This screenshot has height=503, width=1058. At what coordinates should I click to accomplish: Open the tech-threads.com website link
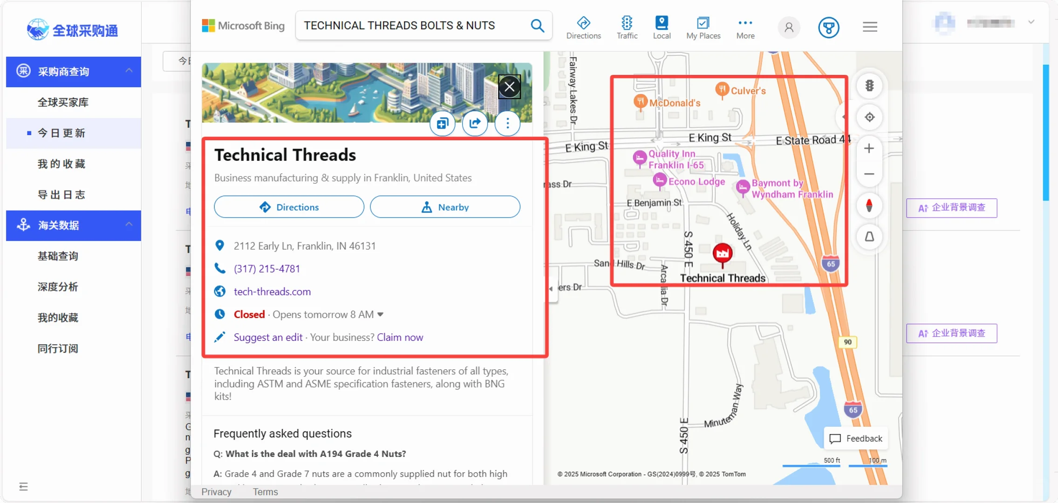(x=272, y=292)
